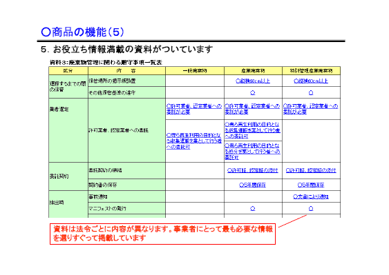Click ○ link for マニフェストの発行 under 特別管理産業廃棄物
The width and height of the screenshot is (389, 275).
[311, 208]
